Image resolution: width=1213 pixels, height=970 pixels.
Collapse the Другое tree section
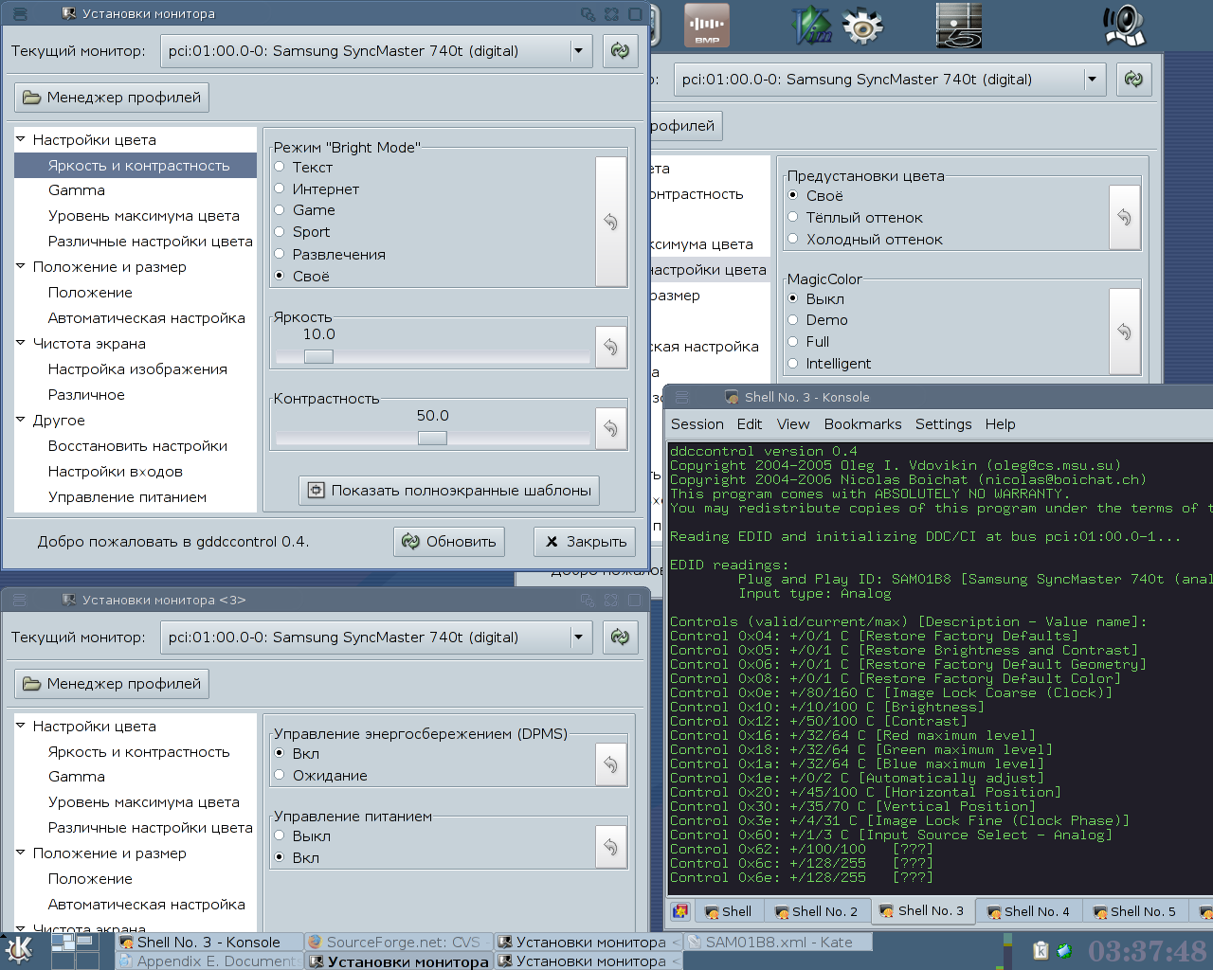pos(21,420)
